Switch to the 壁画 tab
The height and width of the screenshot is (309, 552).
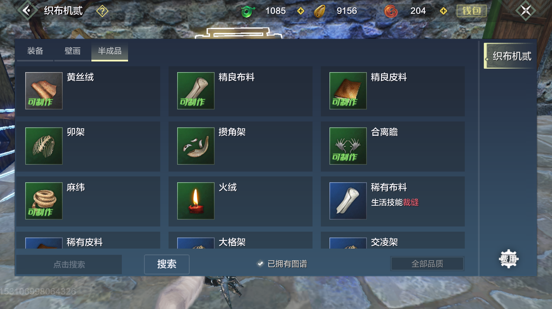pyautogui.click(x=73, y=51)
